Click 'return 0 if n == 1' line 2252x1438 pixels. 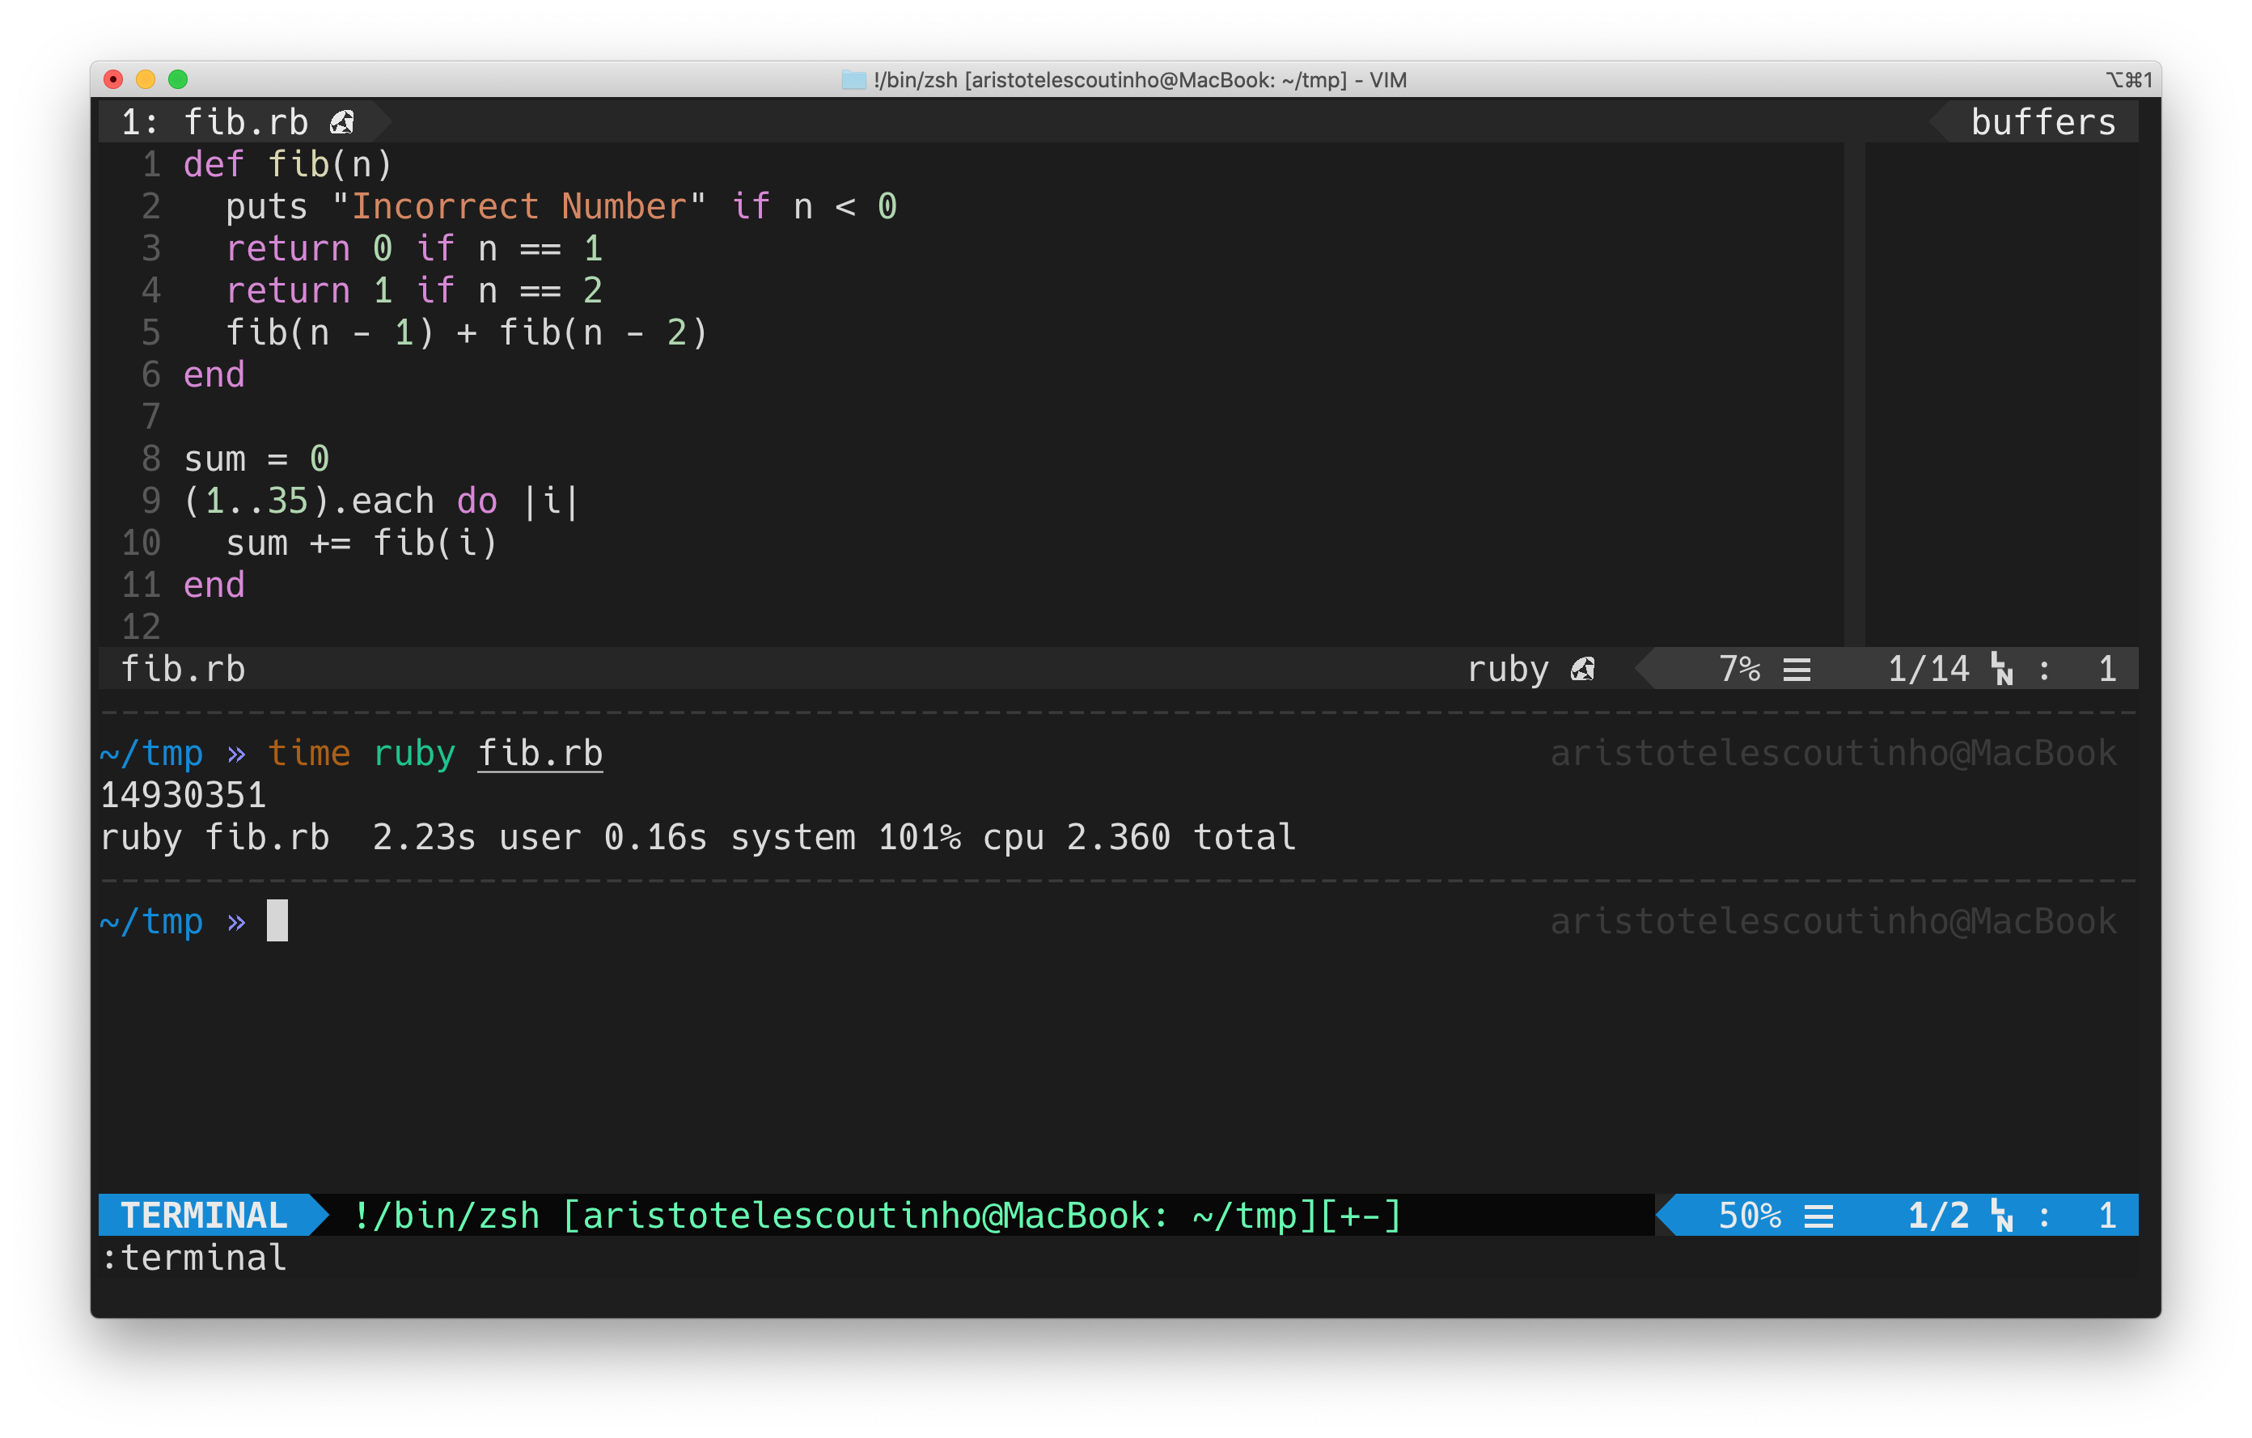pyautogui.click(x=414, y=249)
